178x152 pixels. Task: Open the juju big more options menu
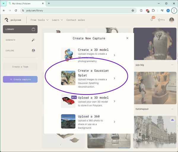tap(172, 65)
